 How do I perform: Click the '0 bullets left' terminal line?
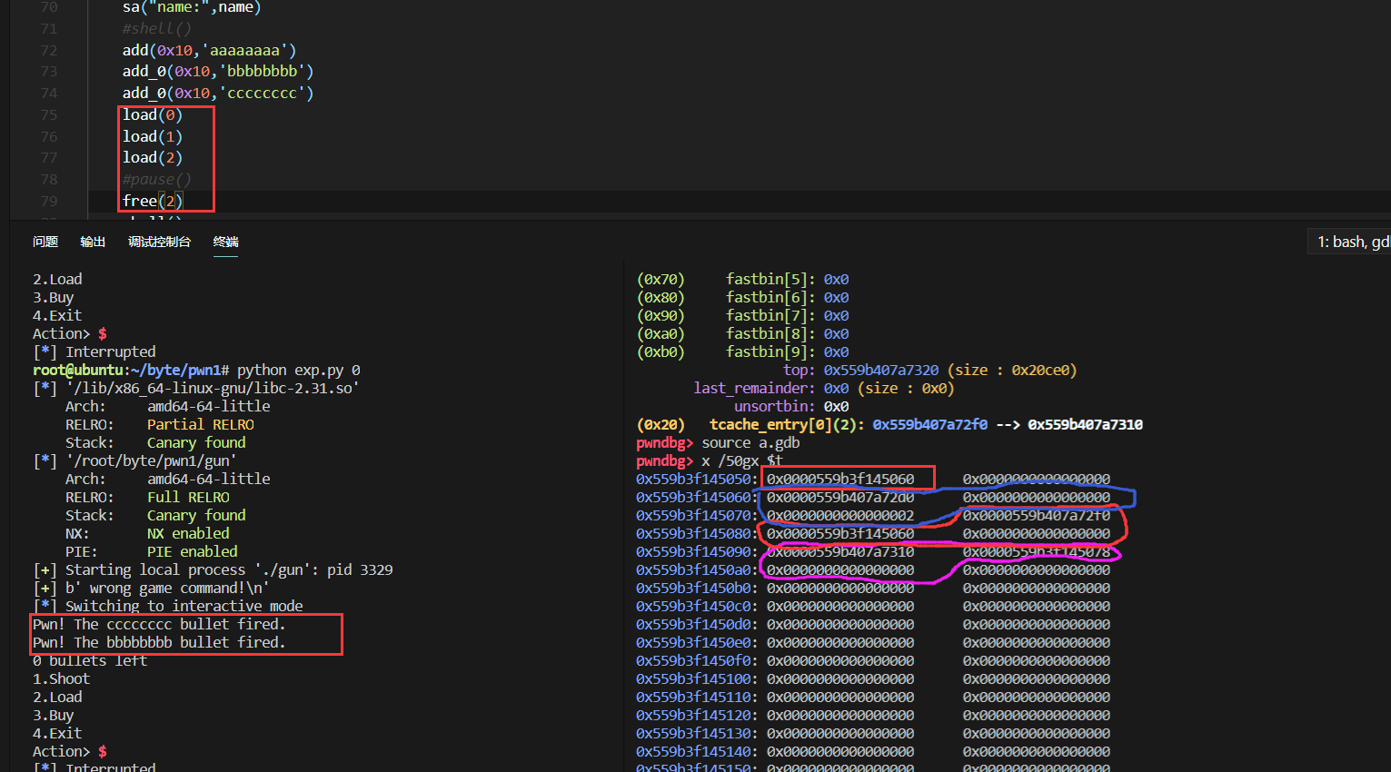(90, 660)
